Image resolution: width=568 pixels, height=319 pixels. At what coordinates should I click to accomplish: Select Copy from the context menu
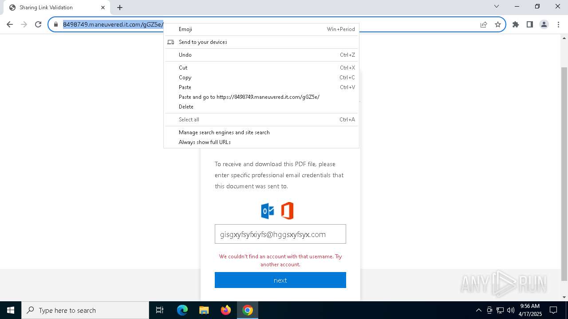coord(261,78)
